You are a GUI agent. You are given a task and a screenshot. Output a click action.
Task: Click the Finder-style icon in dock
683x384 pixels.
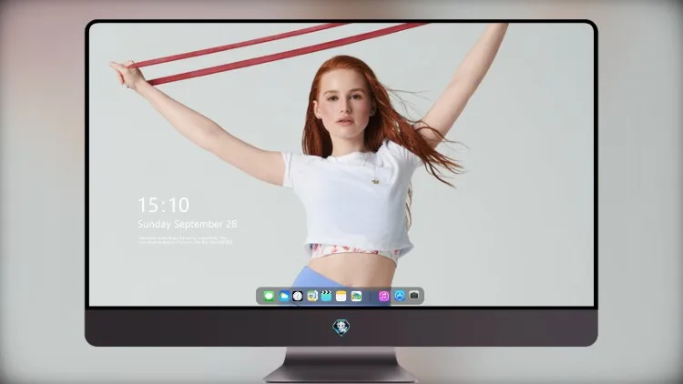[x=312, y=297]
